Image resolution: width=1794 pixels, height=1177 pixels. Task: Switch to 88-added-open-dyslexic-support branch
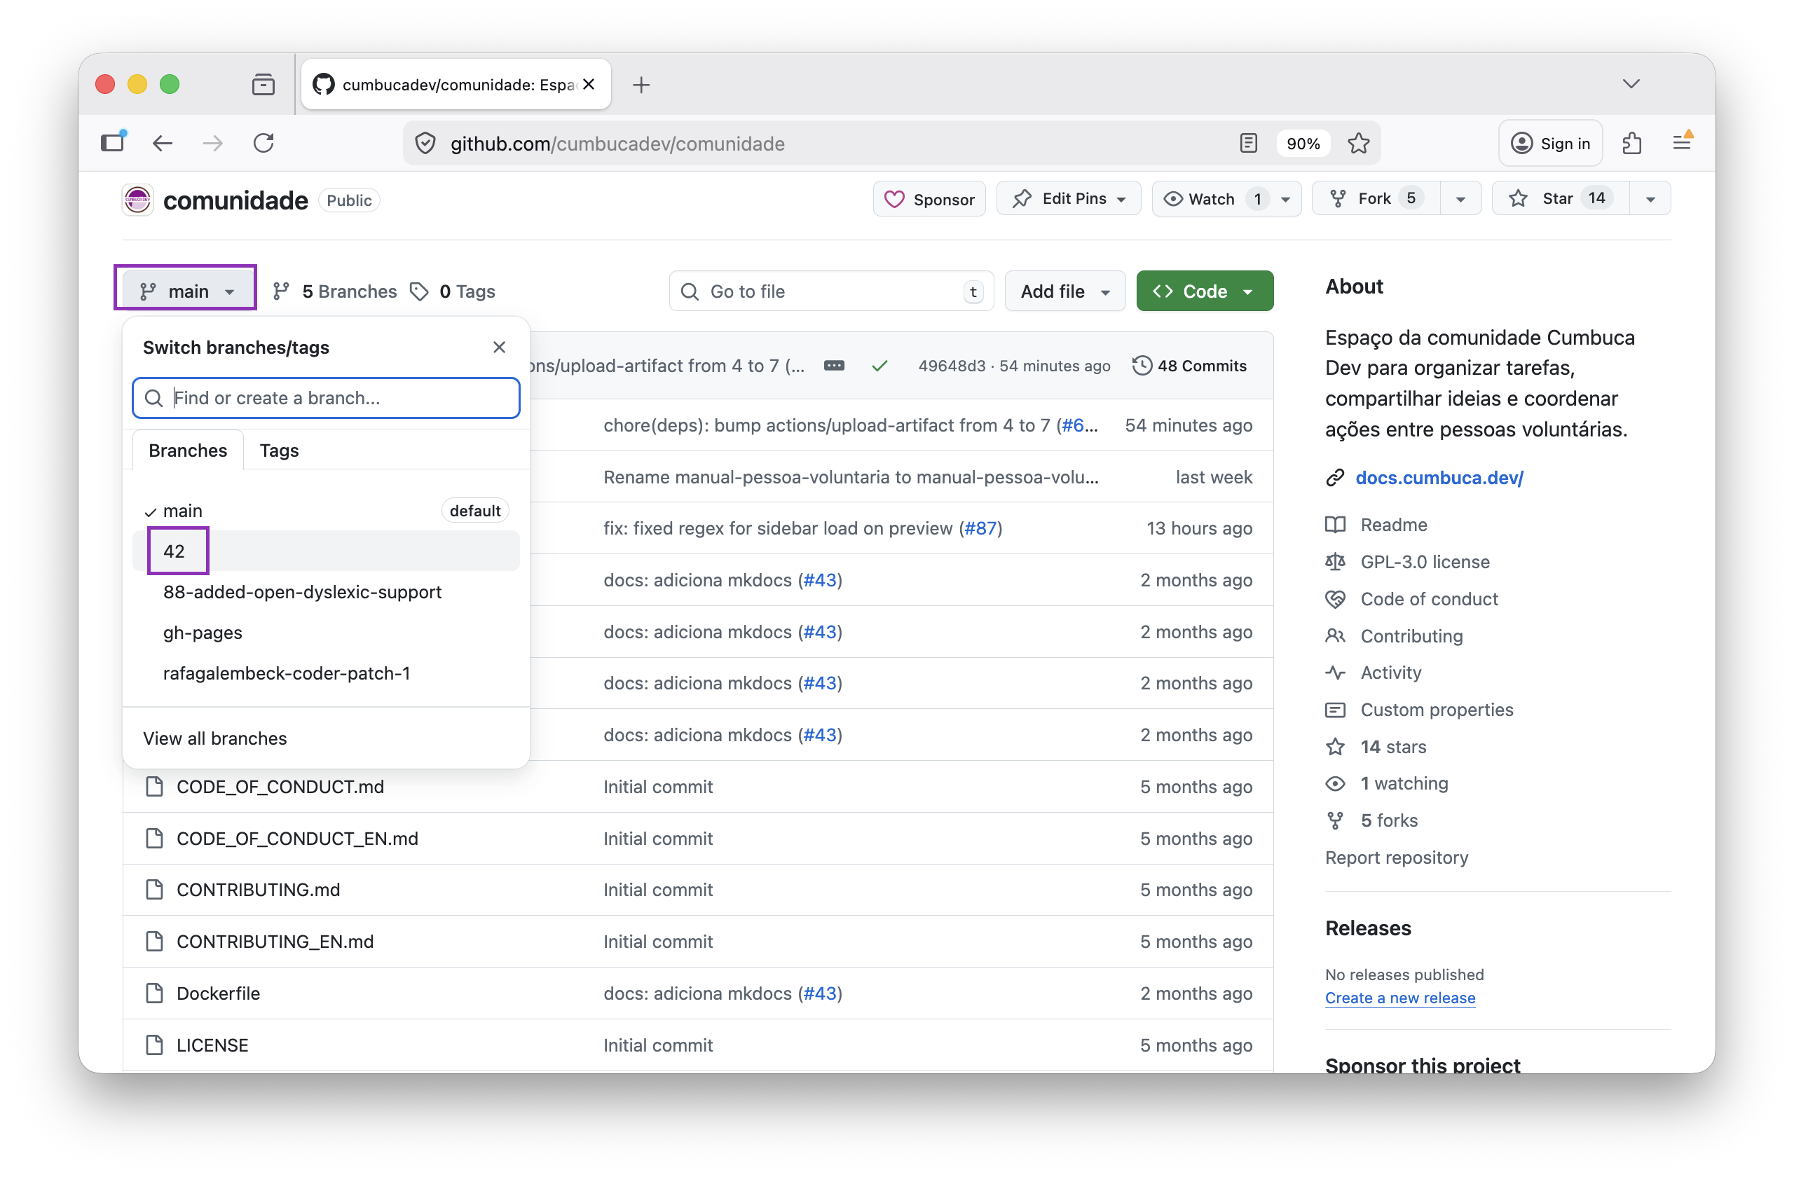point(327,592)
